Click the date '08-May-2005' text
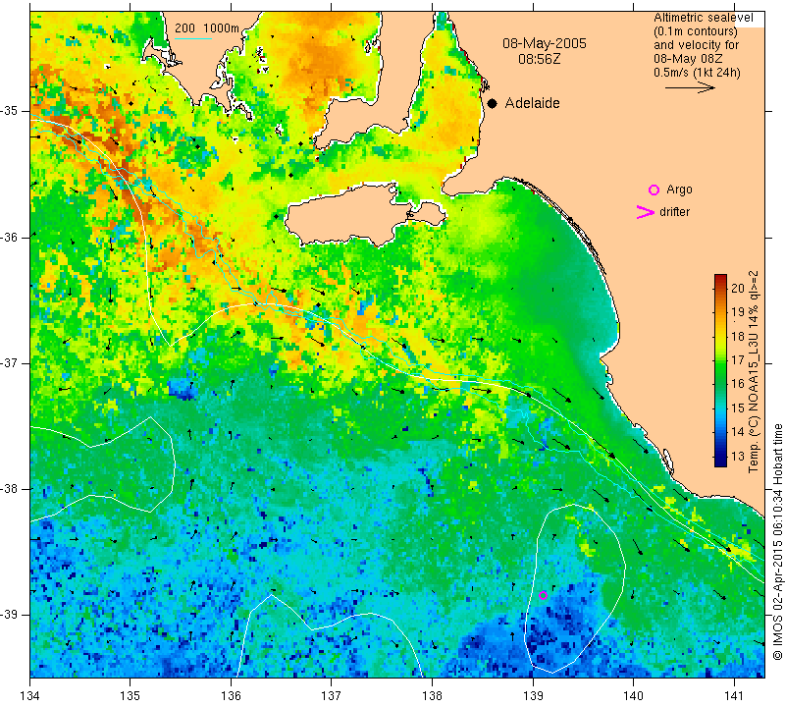 click(545, 43)
